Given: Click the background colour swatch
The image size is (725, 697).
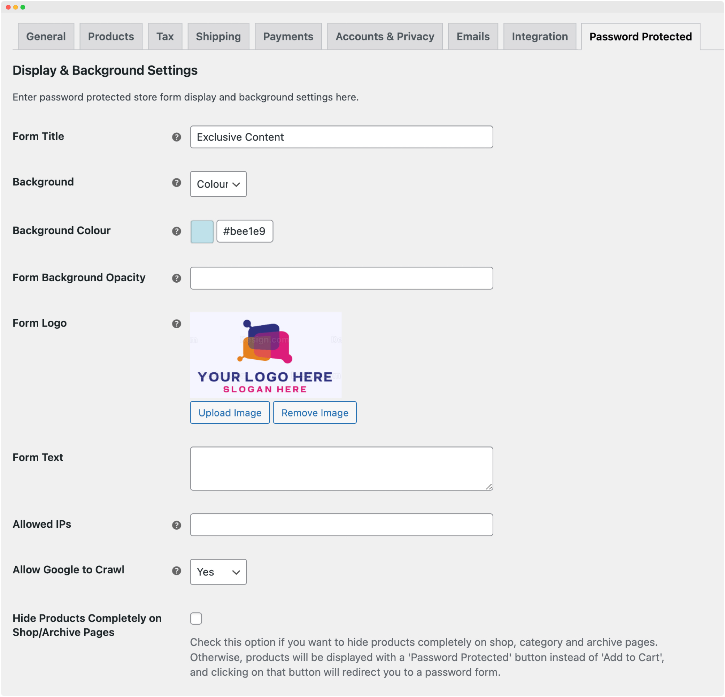Looking at the screenshot, I should coord(202,231).
